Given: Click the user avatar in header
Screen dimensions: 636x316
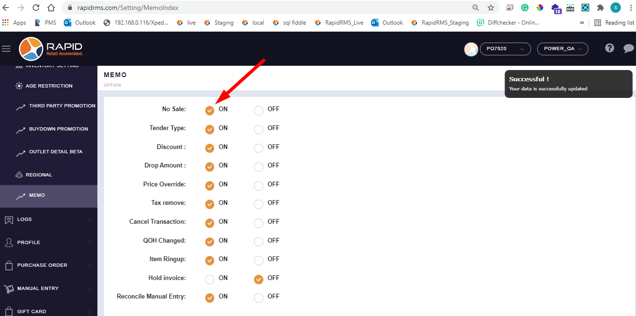Looking at the screenshot, I should 471,49.
